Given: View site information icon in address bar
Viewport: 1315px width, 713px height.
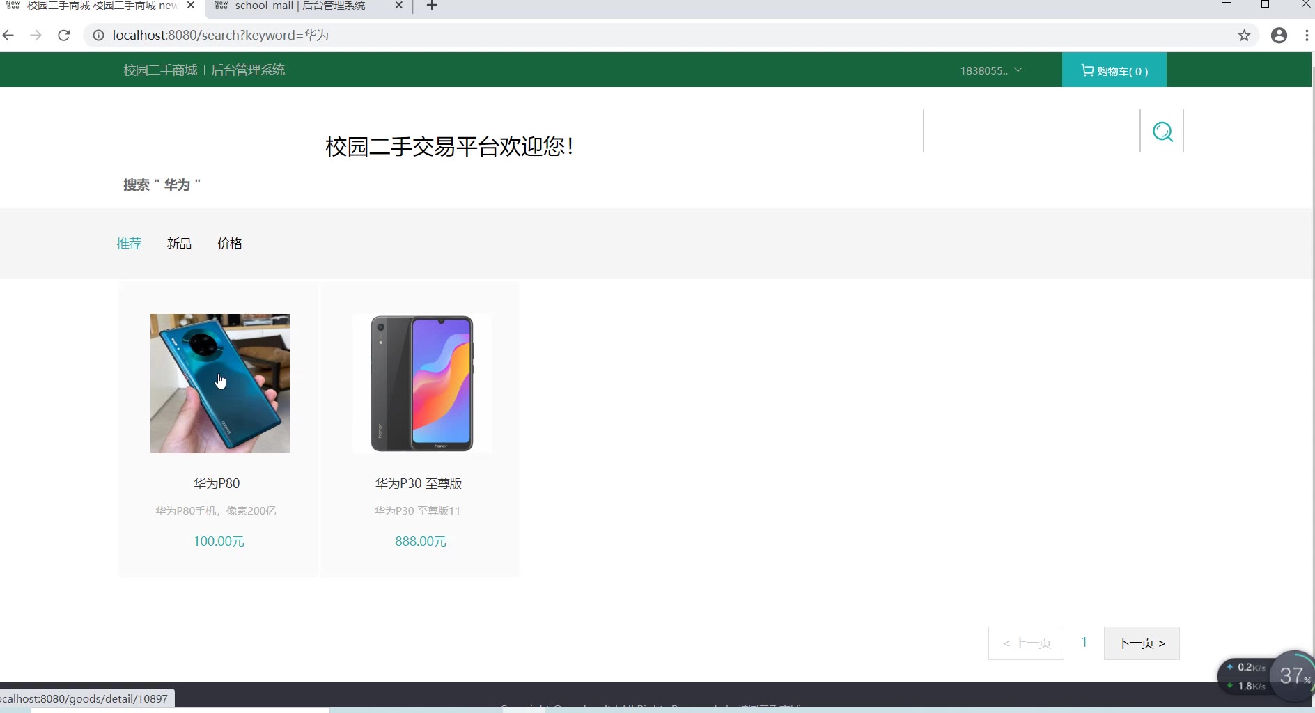Looking at the screenshot, I should coord(99,36).
